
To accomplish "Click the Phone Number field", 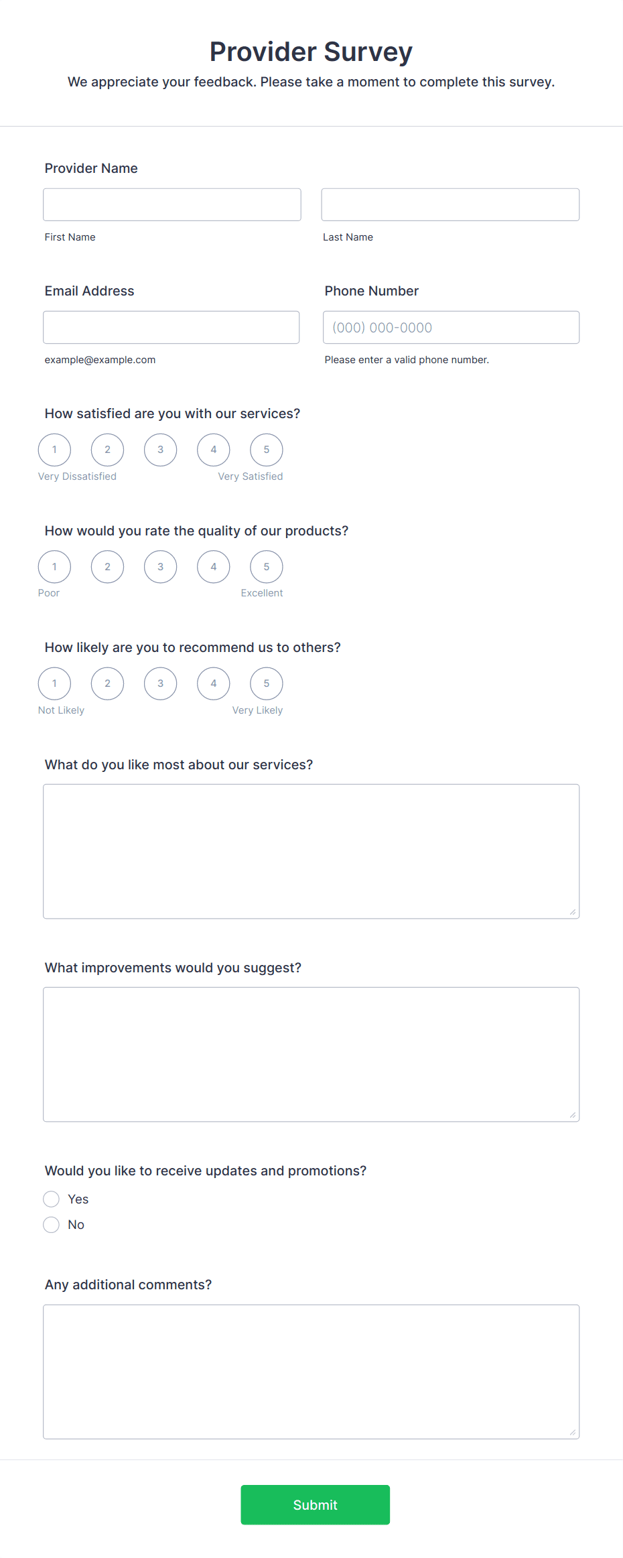I will coord(451,327).
